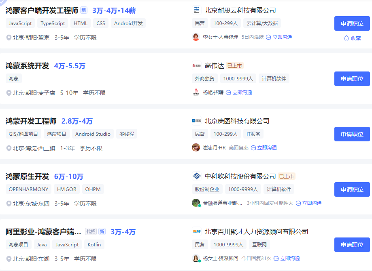Screen dimensions: 372x271
Task: Click the OHPM tag
Action: 93,189
